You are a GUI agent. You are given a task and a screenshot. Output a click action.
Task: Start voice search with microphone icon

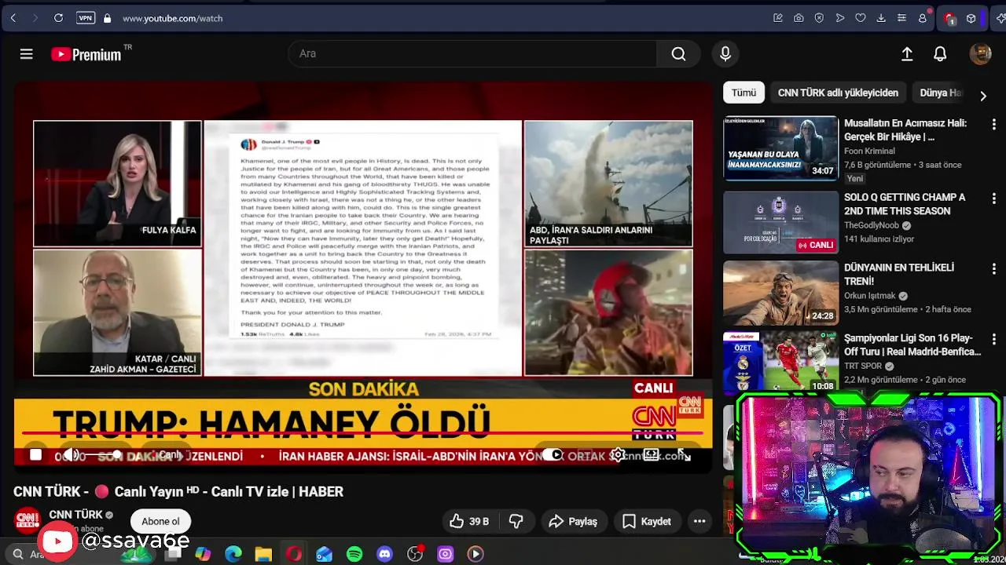(x=725, y=53)
